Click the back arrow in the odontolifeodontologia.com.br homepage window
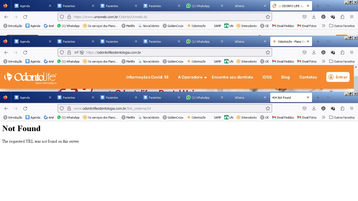Viewport: 358px width, 201px height. (6, 52)
